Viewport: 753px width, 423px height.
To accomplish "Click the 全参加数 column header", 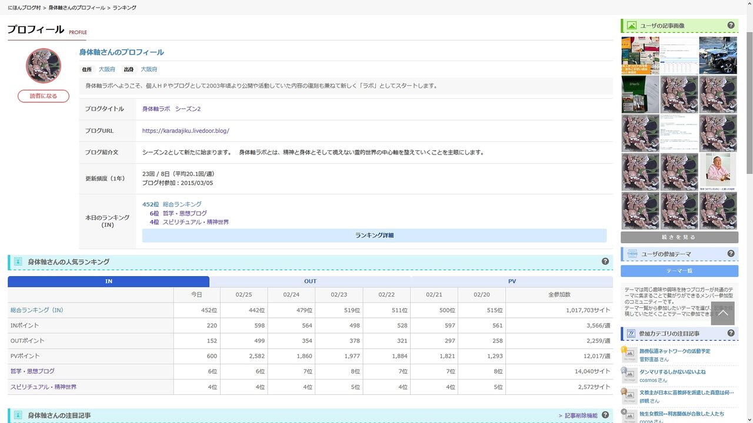I will coord(559,294).
